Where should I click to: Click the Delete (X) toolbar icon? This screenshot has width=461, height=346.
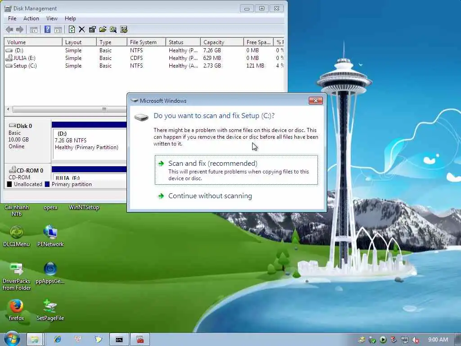point(82,29)
